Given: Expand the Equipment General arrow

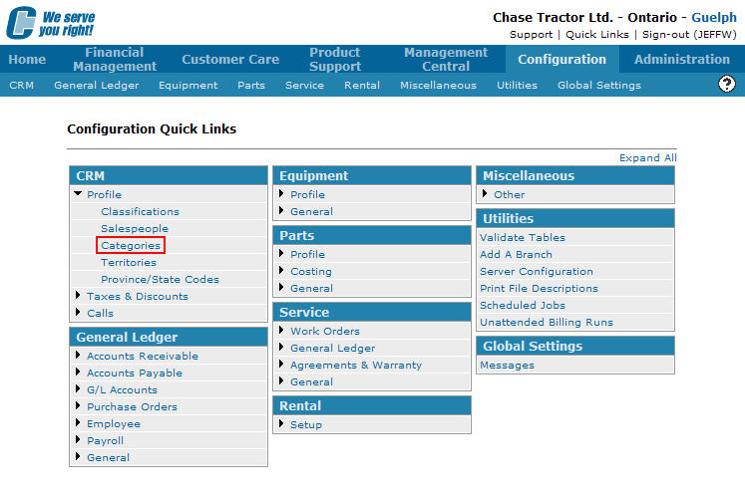Looking at the screenshot, I should [281, 211].
